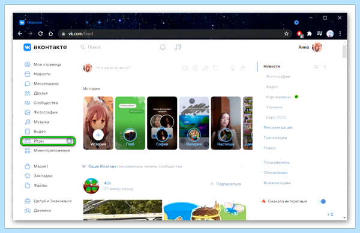
Task: Bookmark page with the star icon
Action: coord(286,34)
